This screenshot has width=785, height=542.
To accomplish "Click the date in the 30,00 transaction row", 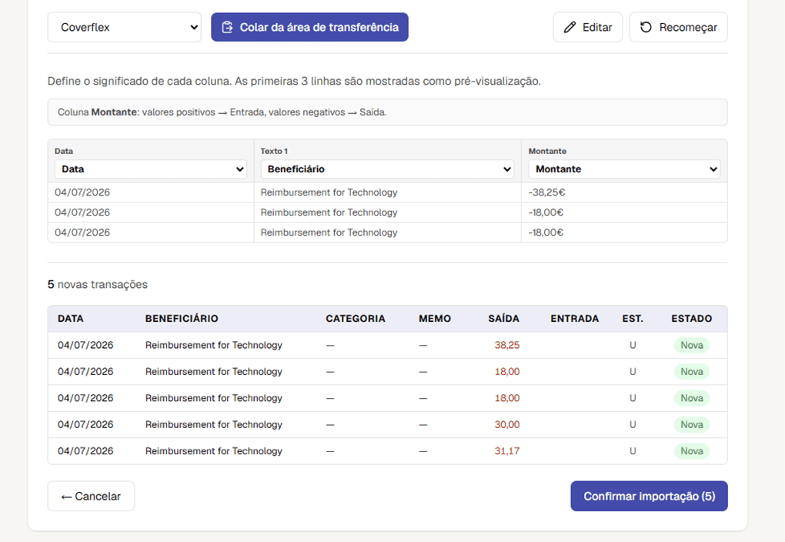I will [x=85, y=424].
